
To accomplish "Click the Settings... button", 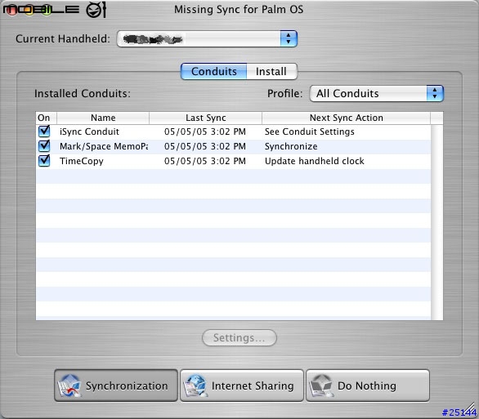I will 239,338.
